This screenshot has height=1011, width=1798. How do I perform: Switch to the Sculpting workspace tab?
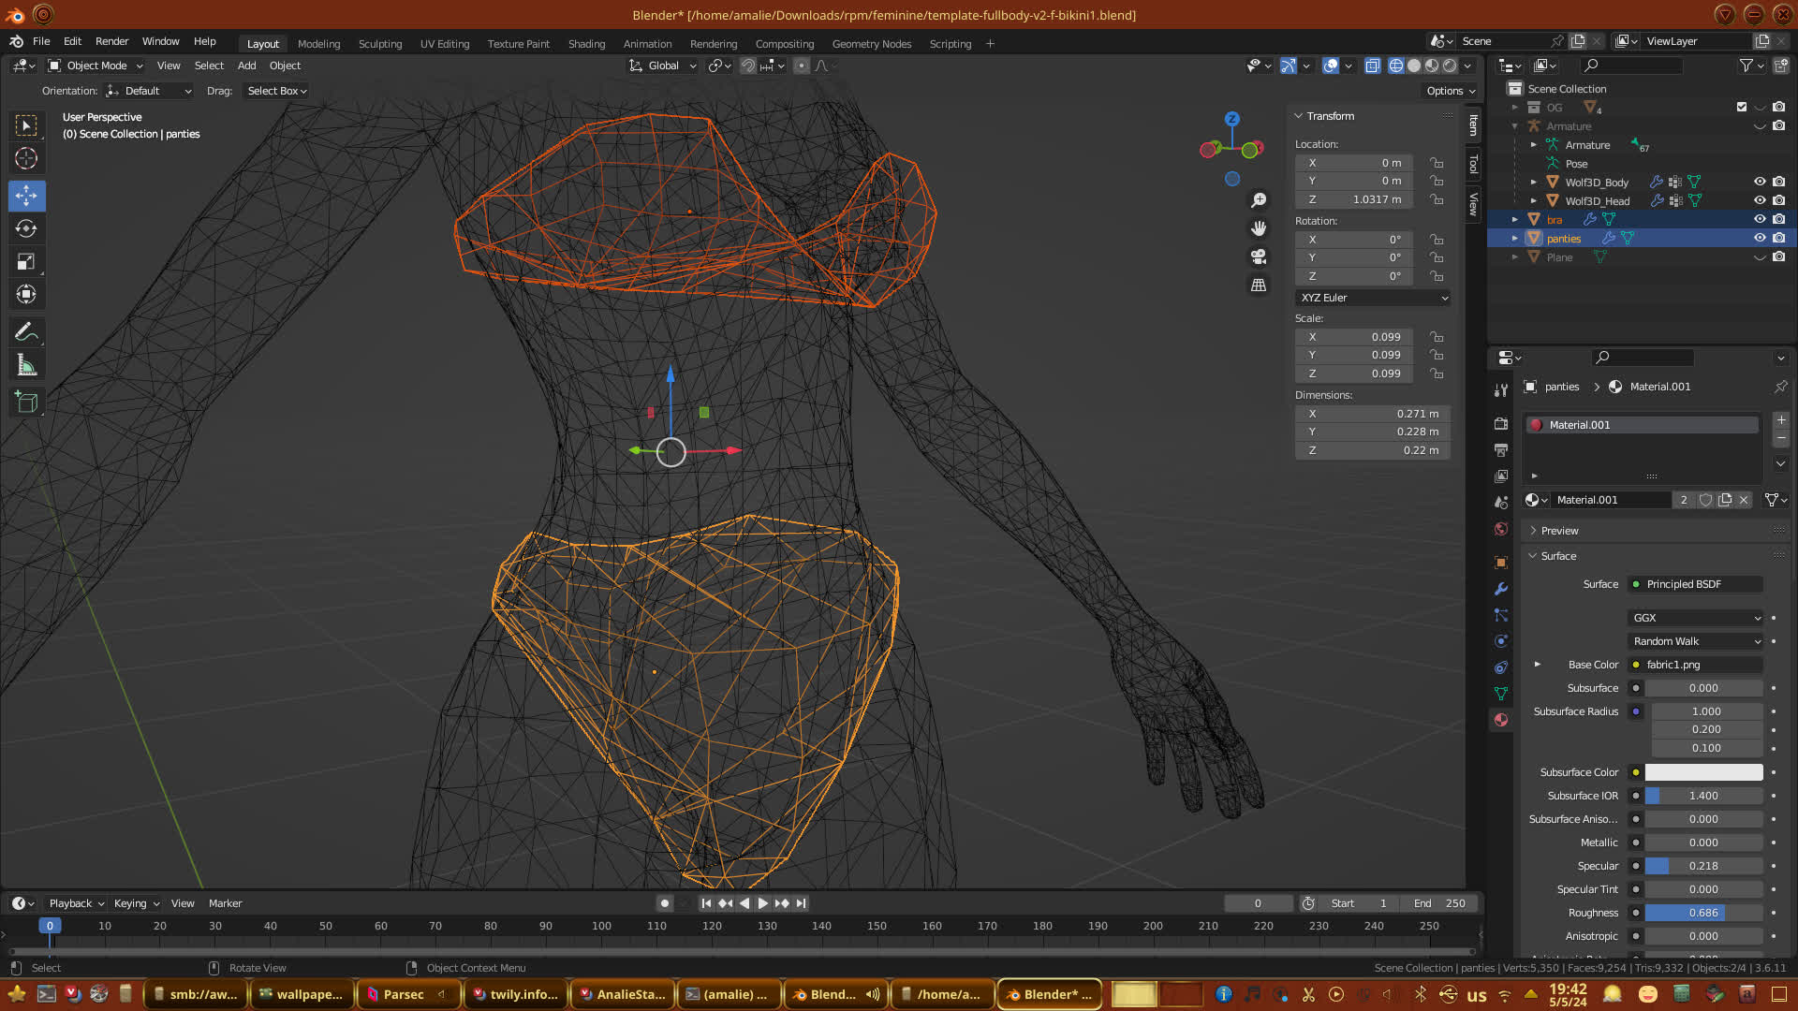point(379,44)
